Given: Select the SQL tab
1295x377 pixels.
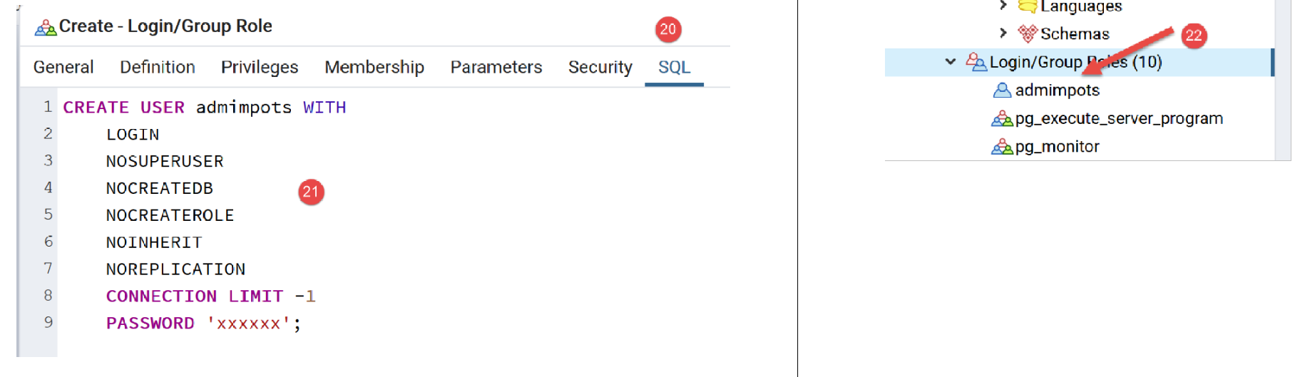Looking at the screenshot, I should pyautogui.click(x=674, y=67).
